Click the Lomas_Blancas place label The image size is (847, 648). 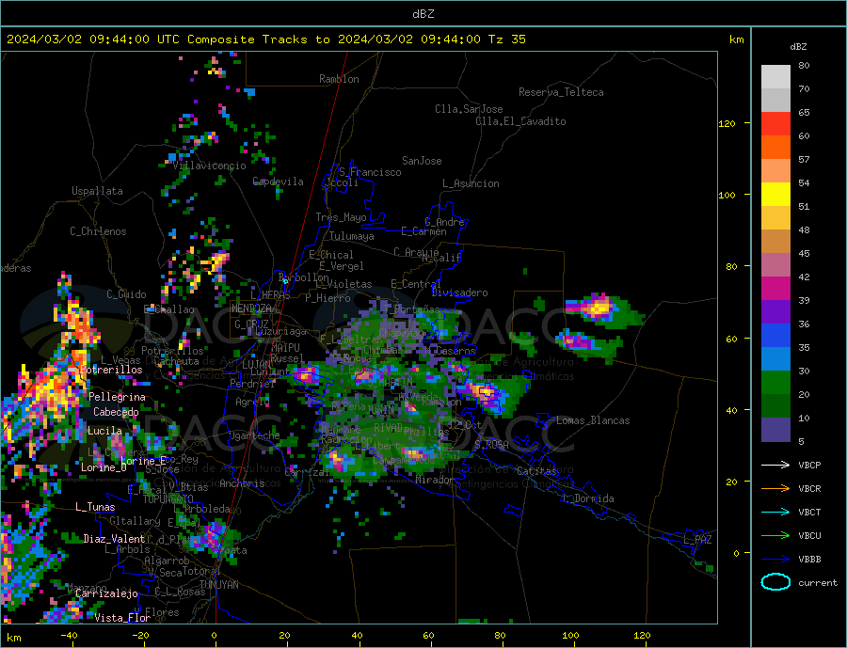tap(593, 420)
